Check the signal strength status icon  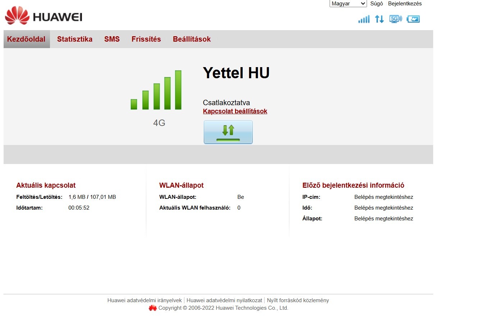click(364, 19)
